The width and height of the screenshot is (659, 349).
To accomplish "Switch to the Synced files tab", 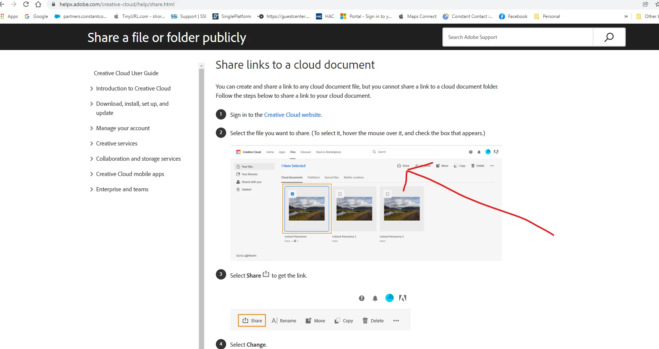I will pyautogui.click(x=332, y=178).
